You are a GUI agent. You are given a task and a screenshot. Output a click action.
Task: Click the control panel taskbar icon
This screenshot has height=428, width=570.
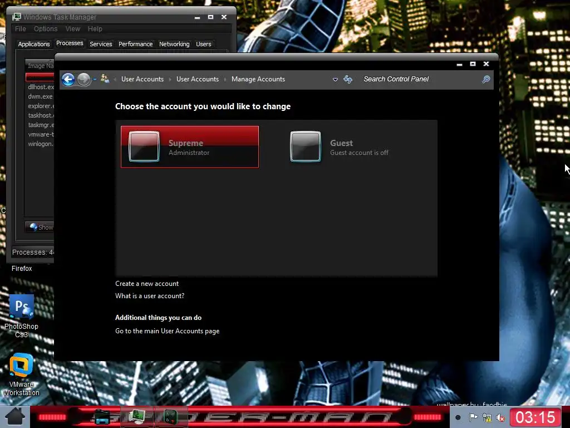(170, 417)
